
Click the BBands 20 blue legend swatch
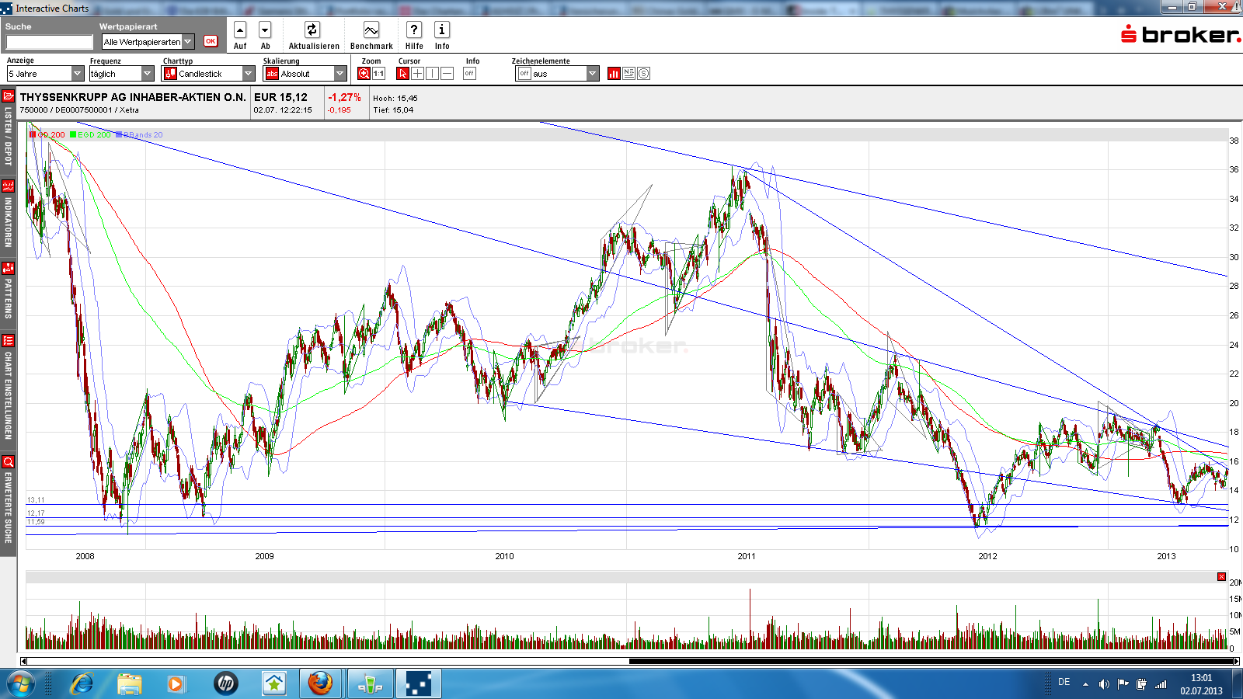coord(119,135)
